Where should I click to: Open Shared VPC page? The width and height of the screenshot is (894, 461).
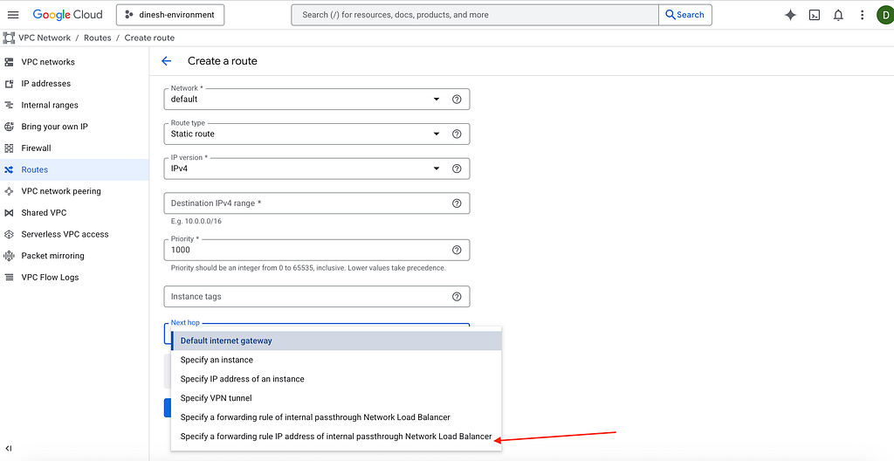(44, 213)
